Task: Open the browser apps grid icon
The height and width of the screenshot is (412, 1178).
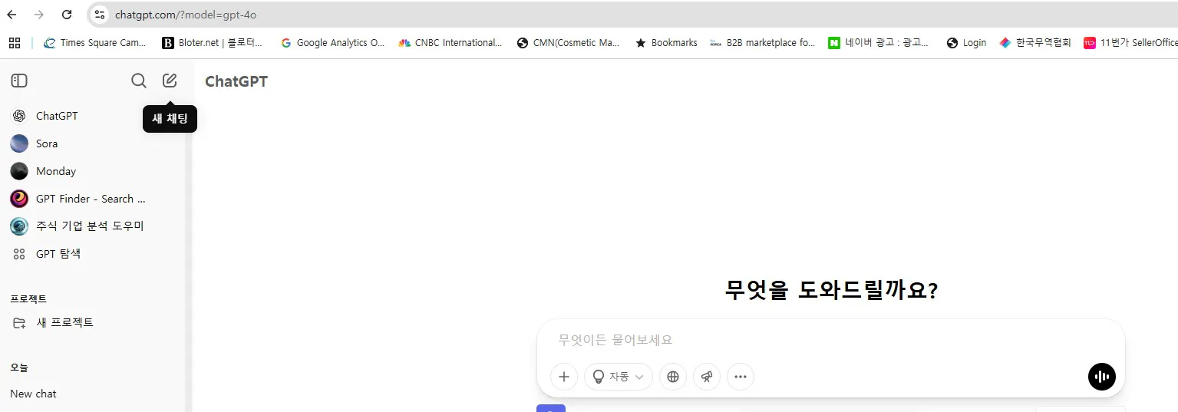Action: click(x=15, y=43)
